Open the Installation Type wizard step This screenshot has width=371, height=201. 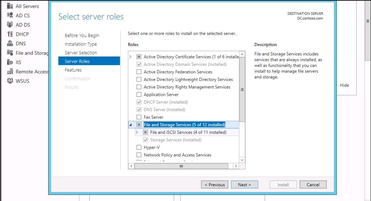(x=81, y=44)
